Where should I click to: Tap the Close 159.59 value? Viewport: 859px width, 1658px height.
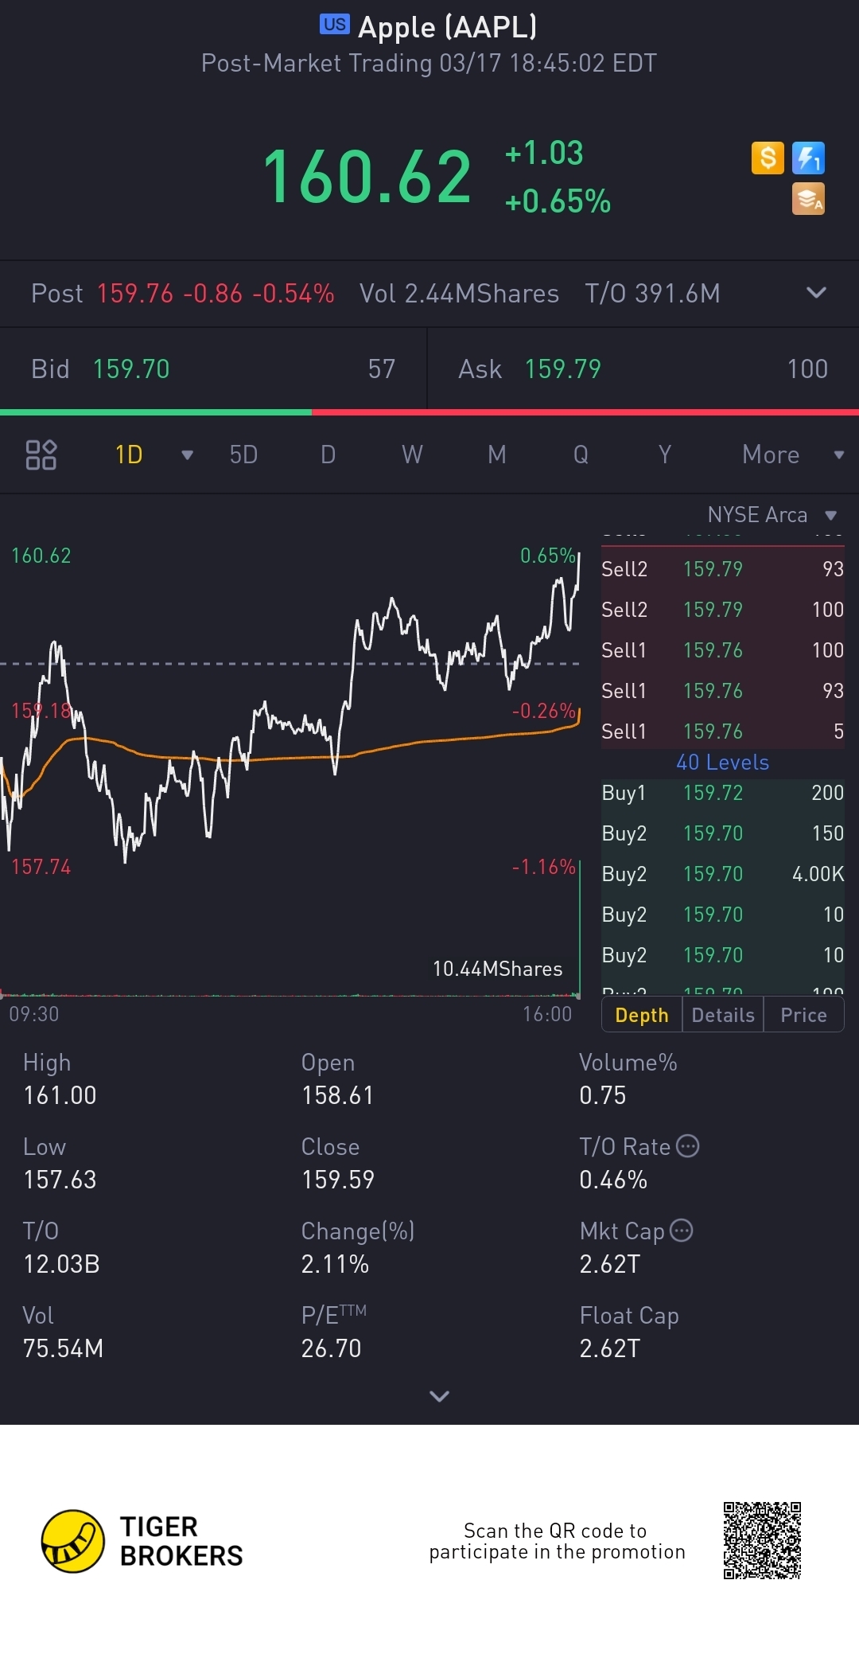tap(337, 1180)
